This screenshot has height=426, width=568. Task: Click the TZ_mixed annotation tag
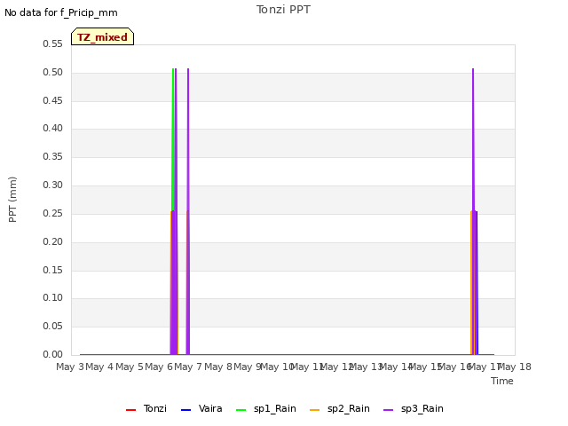[103, 36]
